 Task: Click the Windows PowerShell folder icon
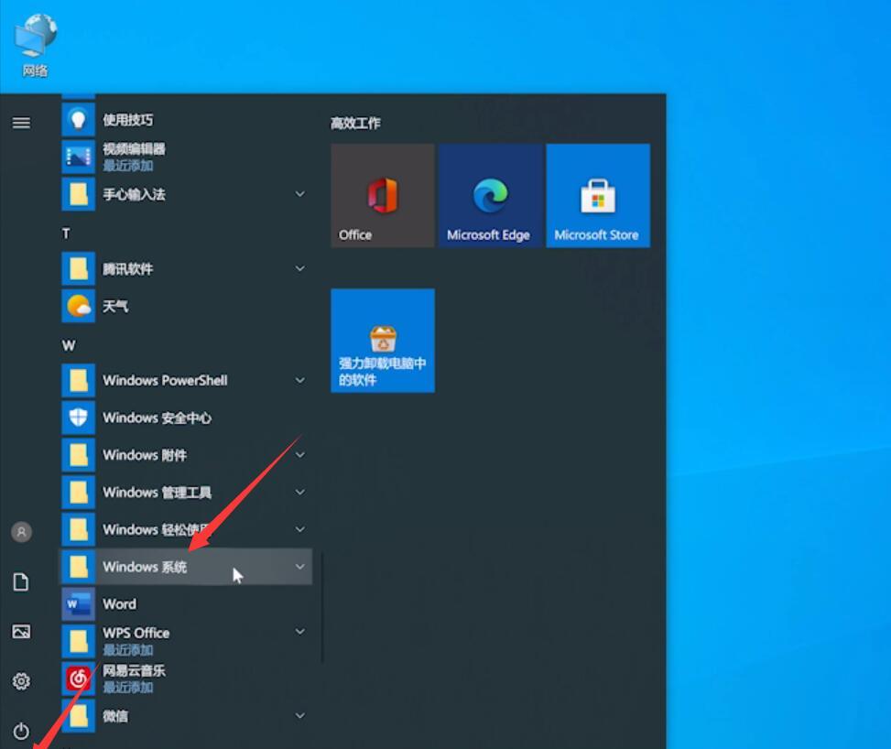(x=79, y=380)
